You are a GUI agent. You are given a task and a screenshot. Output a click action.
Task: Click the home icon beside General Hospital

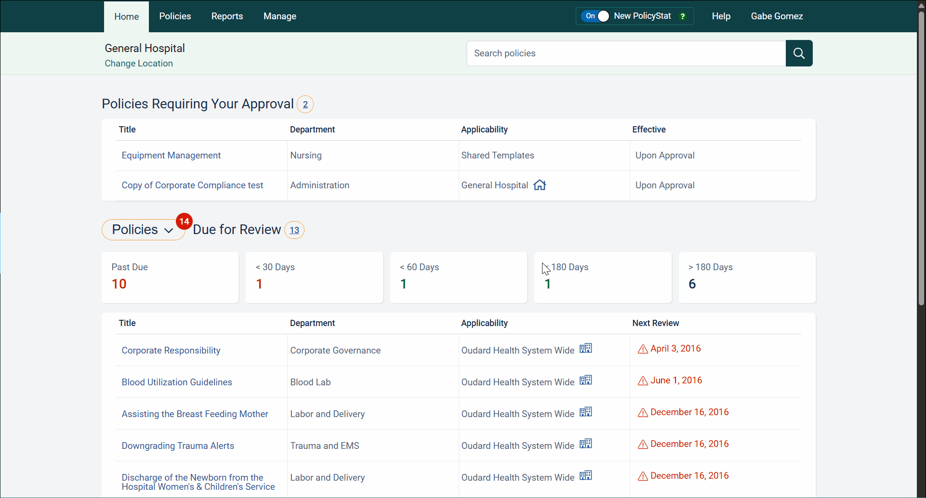click(x=540, y=185)
